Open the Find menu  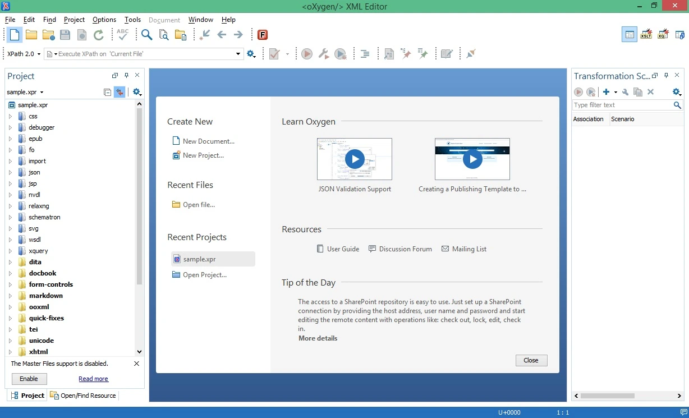point(49,20)
